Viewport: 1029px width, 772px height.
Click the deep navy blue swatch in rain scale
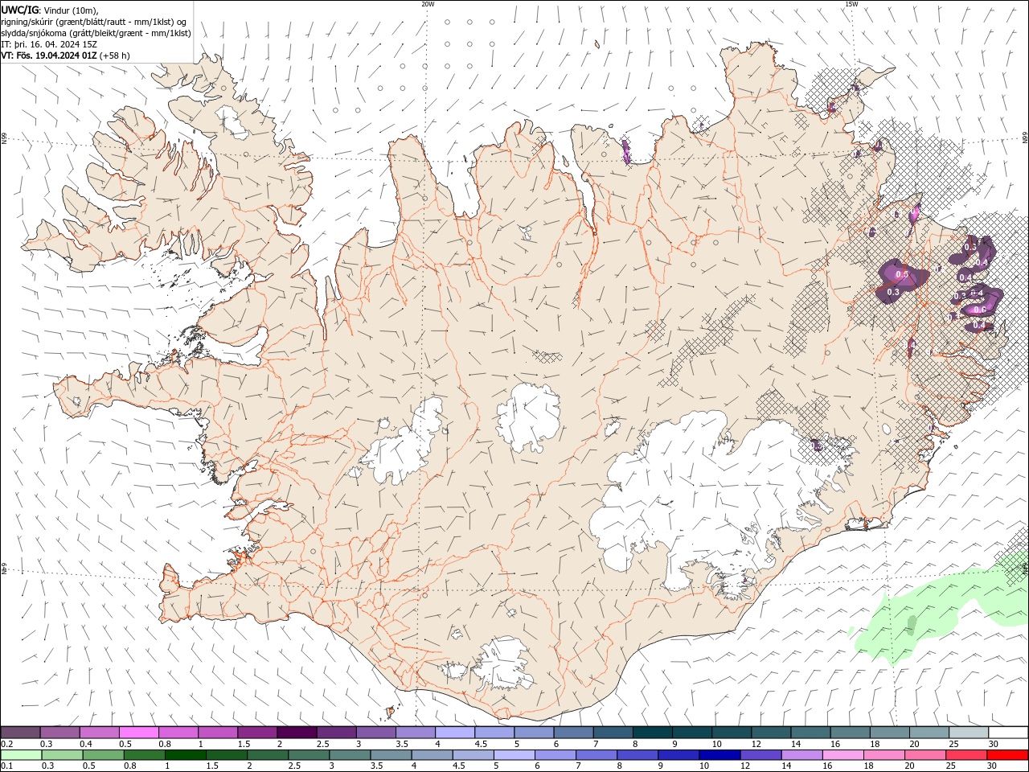click(x=718, y=755)
